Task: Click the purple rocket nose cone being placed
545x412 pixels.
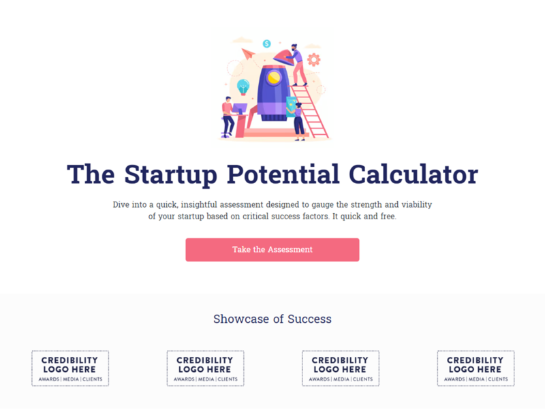Action: click(284, 57)
